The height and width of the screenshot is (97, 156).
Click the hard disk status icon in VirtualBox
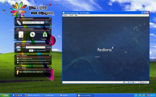coord(124,82)
